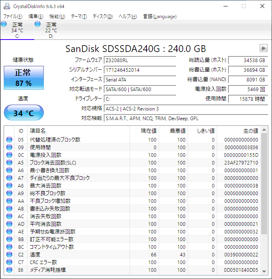Click the status icon for row 0C
The image size is (272, 279).
[9, 155]
